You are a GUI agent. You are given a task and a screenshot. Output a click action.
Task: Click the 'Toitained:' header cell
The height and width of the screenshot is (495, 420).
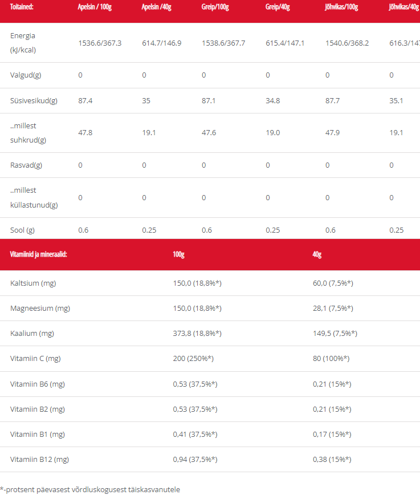coord(22,7)
